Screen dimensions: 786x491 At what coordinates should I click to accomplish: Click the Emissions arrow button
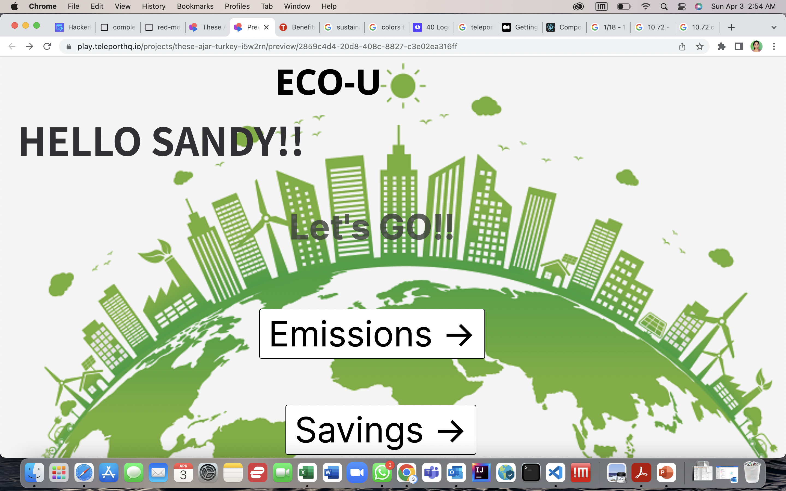click(x=371, y=334)
